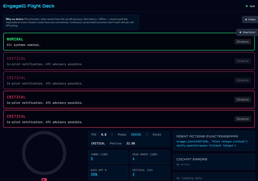Click the PSI 0.0 value
The image size is (258, 181).
tap(104, 135)
